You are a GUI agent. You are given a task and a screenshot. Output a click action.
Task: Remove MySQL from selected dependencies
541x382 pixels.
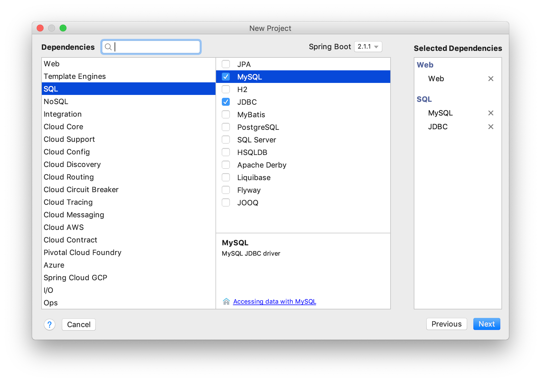click(491, 113)
